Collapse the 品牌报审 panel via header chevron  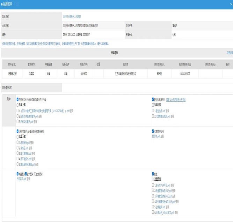[232, 4]
